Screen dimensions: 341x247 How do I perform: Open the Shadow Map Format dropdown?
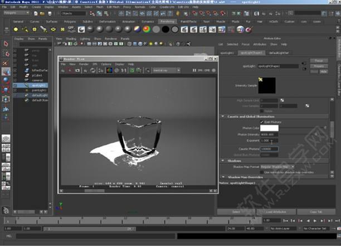click(x=277, y=166)
